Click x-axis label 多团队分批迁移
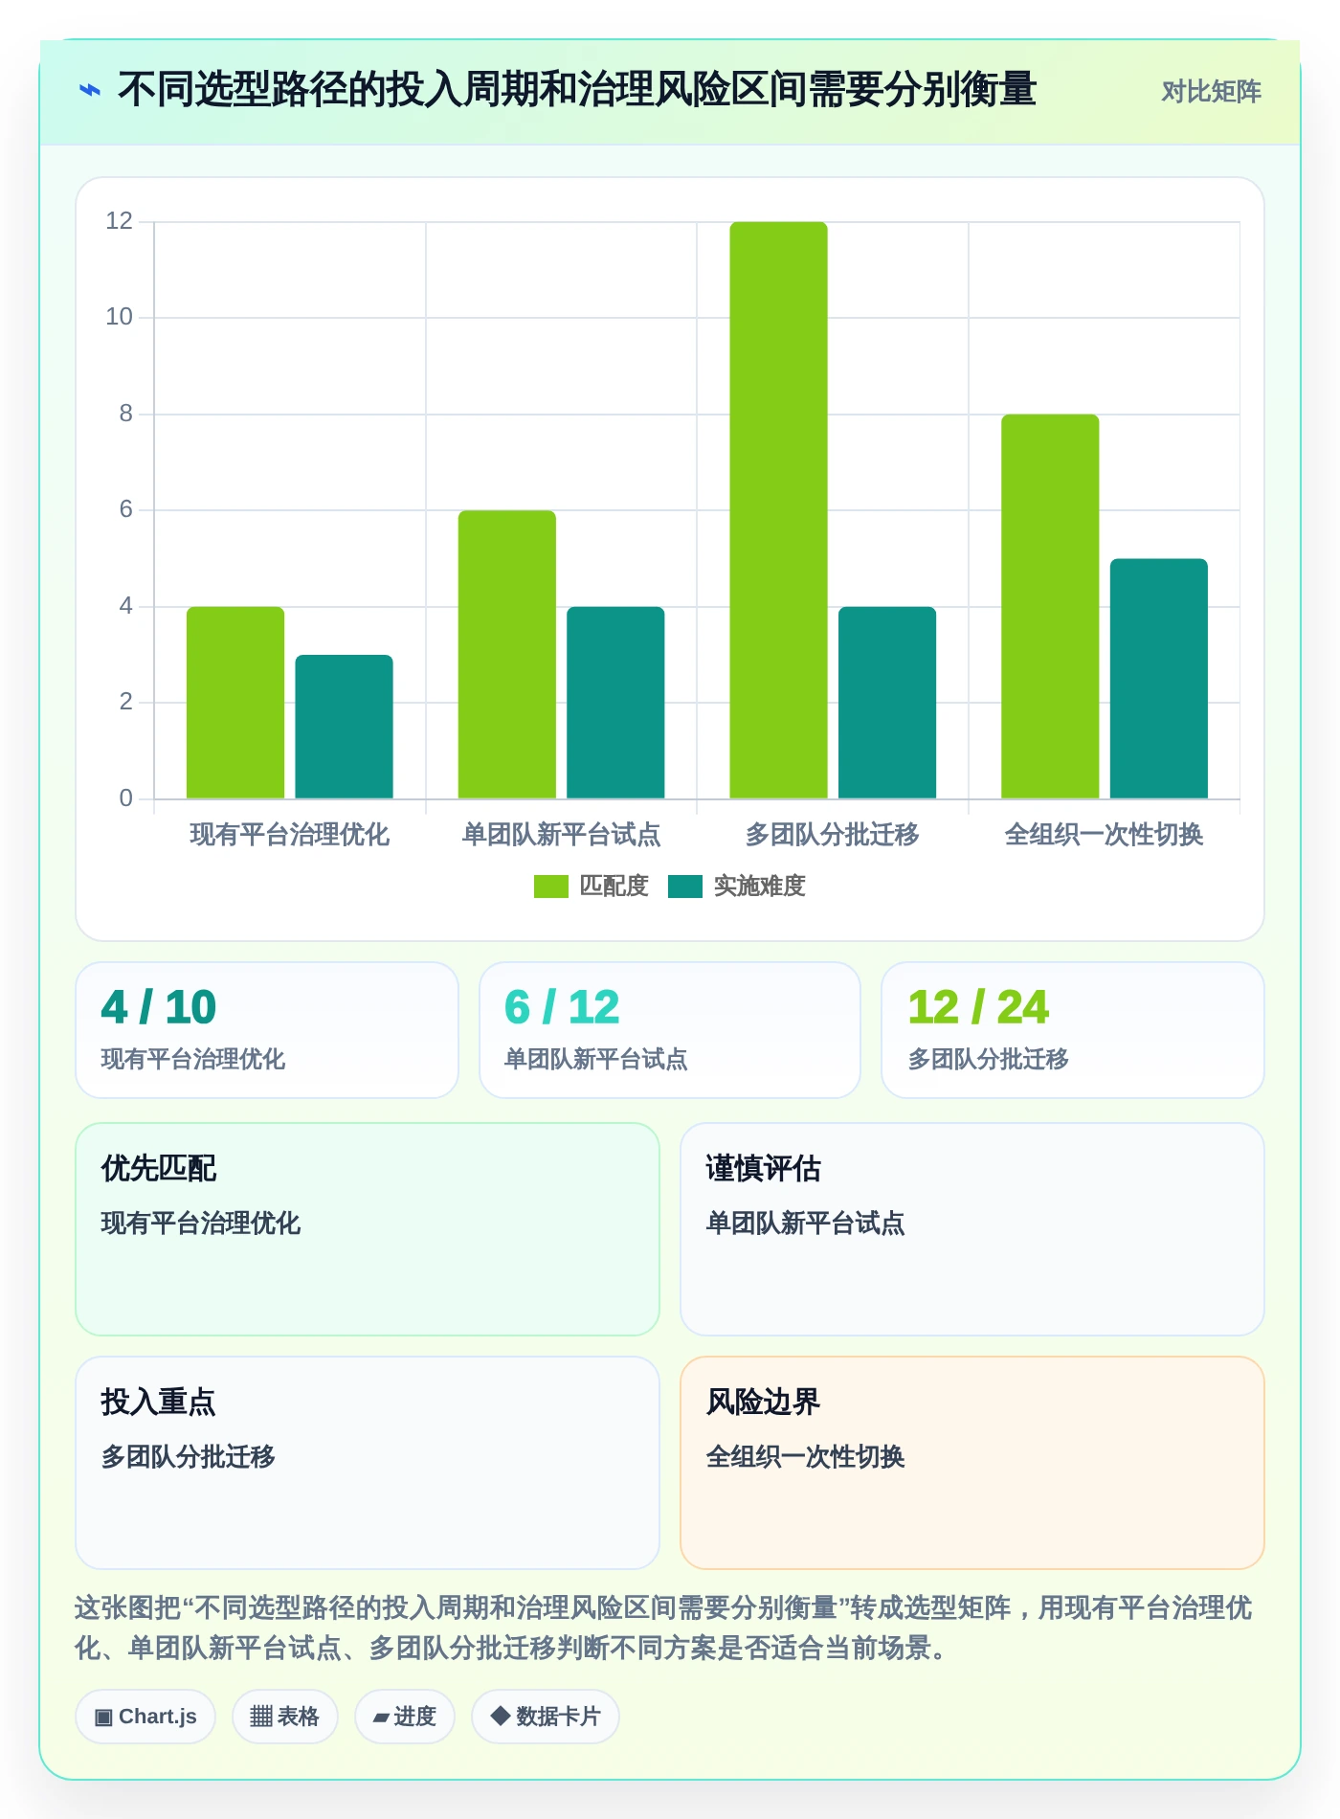This screenshot has width=1340, height=1819. click(x=833, y=835)
